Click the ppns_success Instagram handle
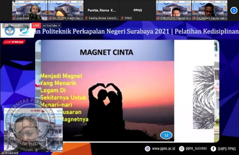239x155 pixels. pyautogui.click(x=196, y=148)
